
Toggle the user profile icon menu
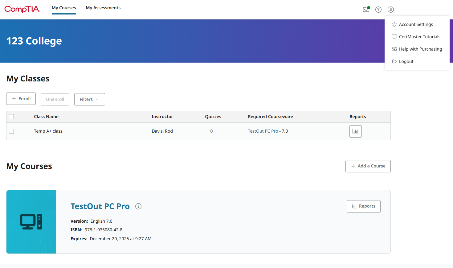click(x=391, y=10)
